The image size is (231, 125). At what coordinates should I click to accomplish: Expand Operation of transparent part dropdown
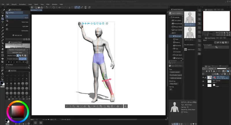[18, 50]
